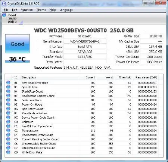Select the raw value 00000000053D
The image size is (168, 162).
[x=147, y=87]
